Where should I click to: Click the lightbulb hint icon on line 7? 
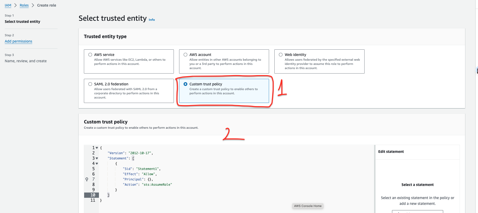[x=87, y=179]
